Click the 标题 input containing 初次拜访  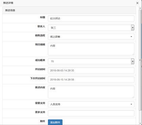91,19
